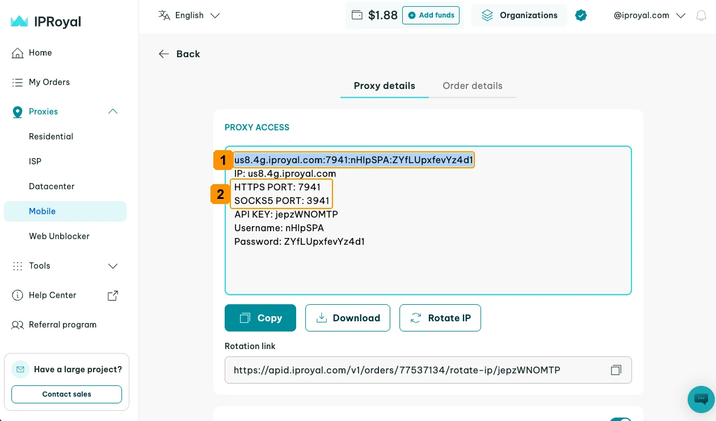Viewport: 716px width, 421px height.
Task: Click the Organizations stacked layers icon
Action: [x=487, y=15]
